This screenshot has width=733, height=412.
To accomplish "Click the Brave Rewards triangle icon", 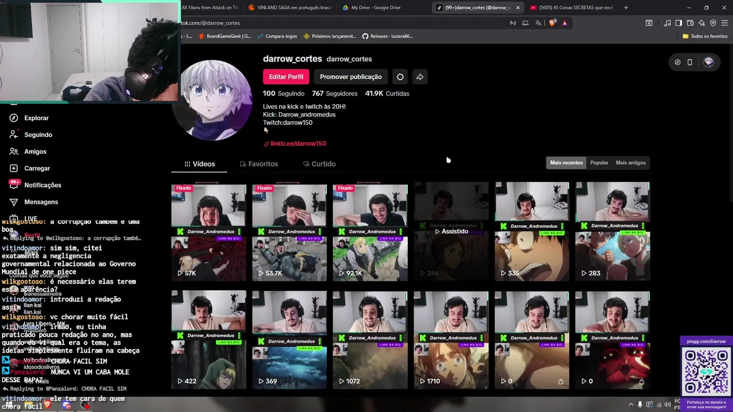I will pyautogui.click(x=565, y=23).
